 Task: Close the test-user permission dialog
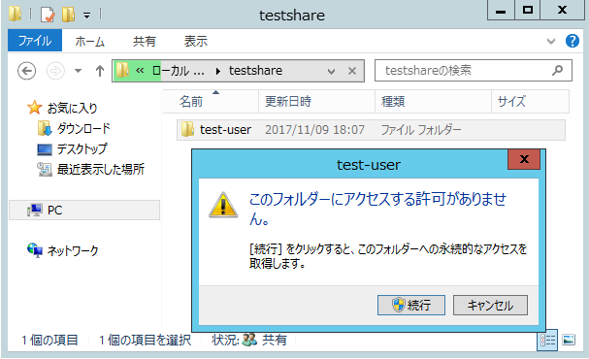524,159
